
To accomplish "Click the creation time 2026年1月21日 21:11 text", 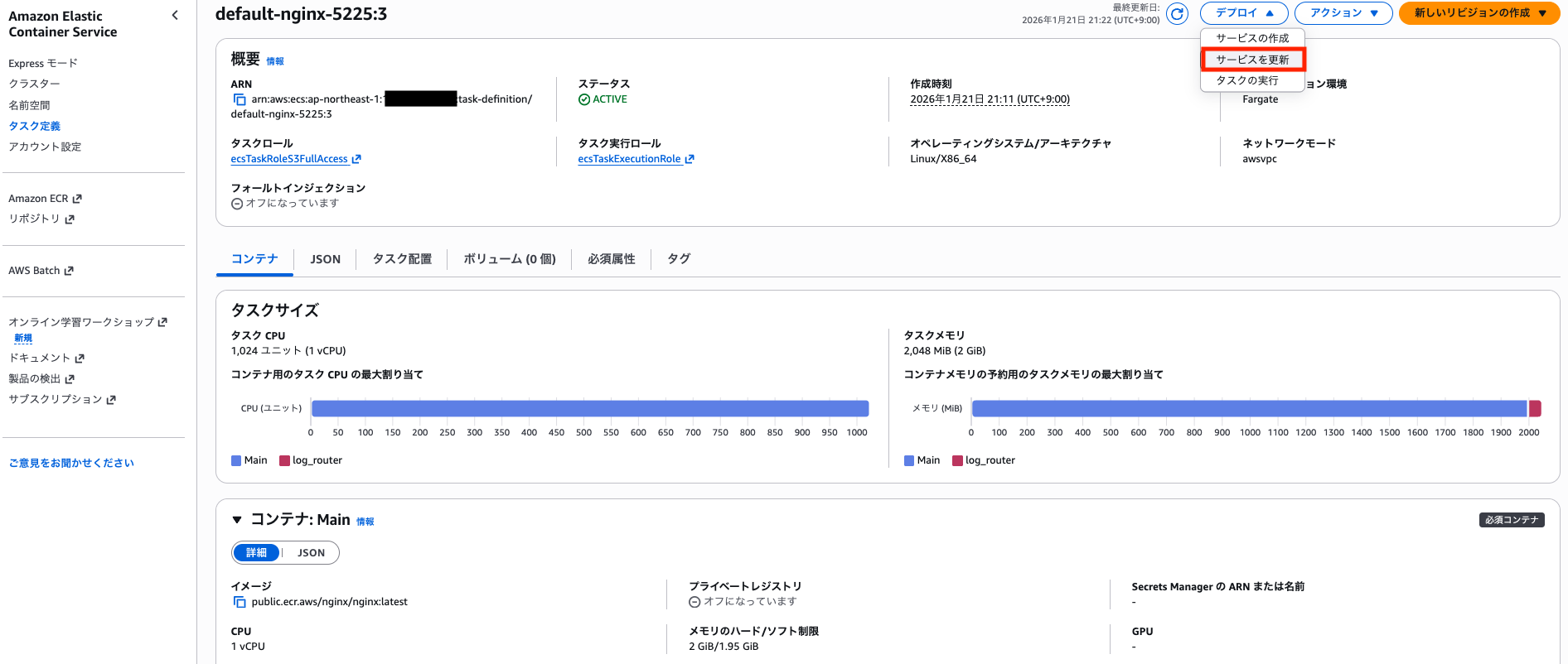I will click(x=990, y=99).
